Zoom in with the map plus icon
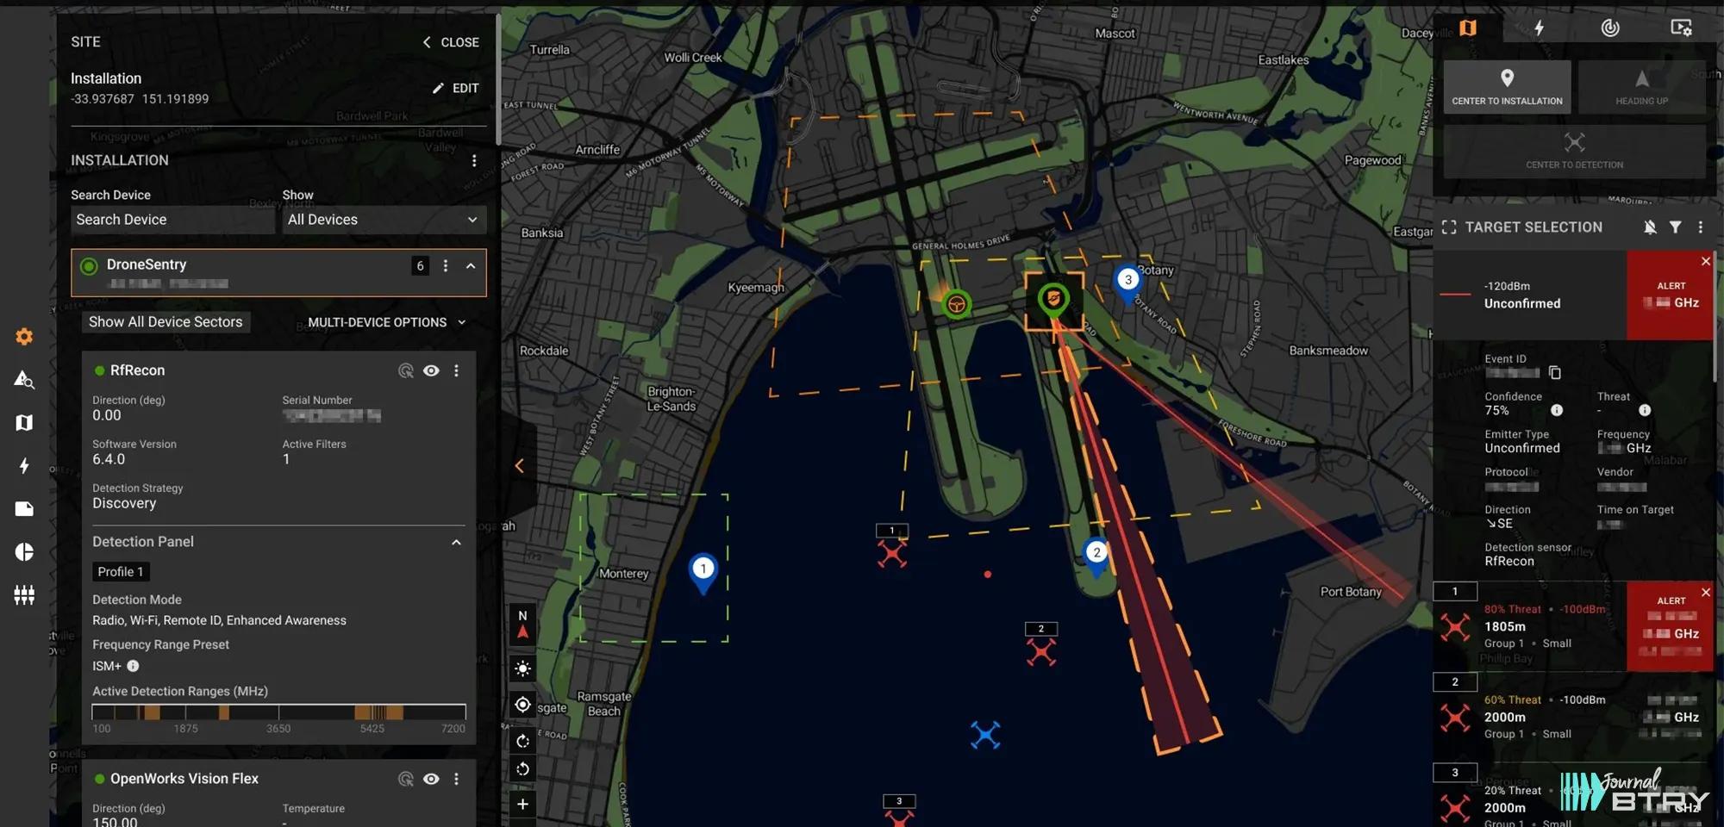Image resolution: width=1724 pixels, height=827 pixels. pos(522,804)
